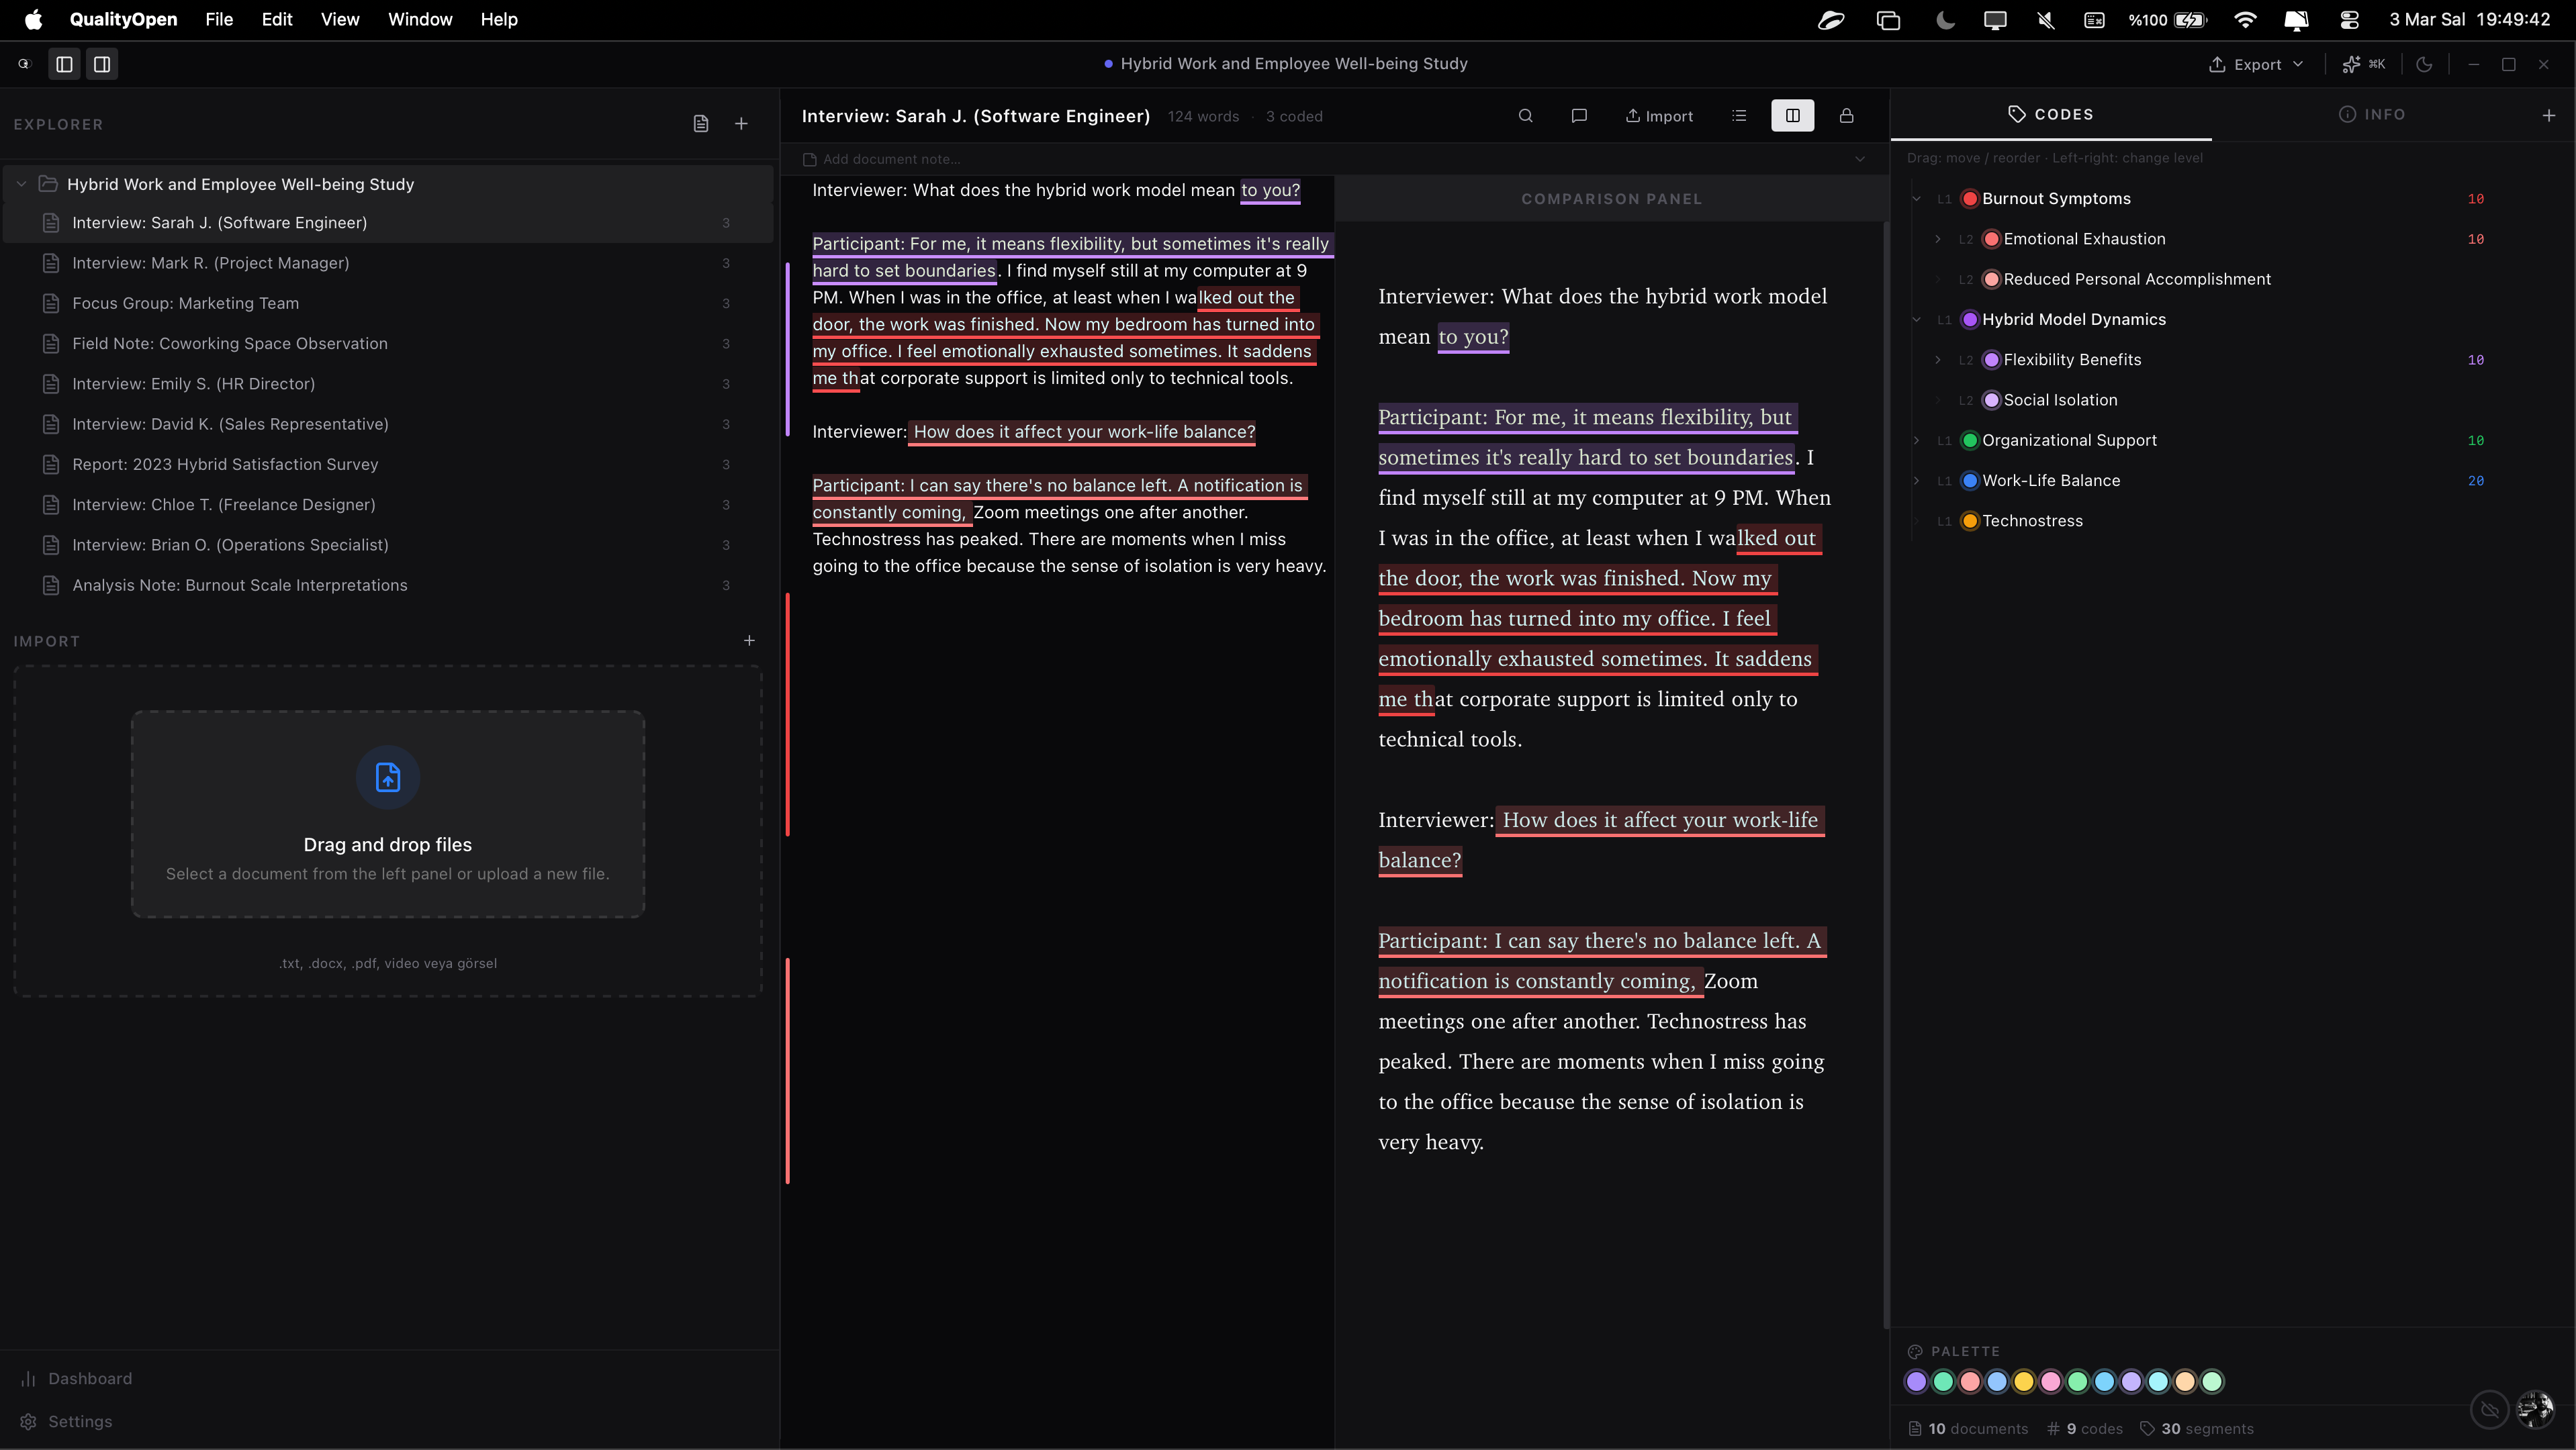The height and width of the screenshot is (1450, 2576).
Task: Open the Export dropdown
Action: click(2256, 64)
